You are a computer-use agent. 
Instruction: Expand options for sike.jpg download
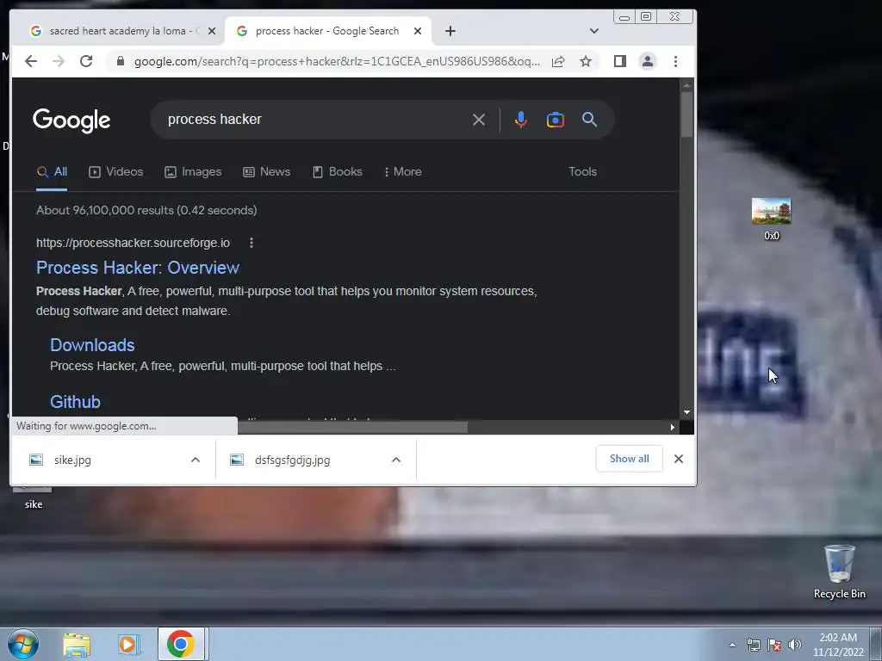(x=196, y=460)
